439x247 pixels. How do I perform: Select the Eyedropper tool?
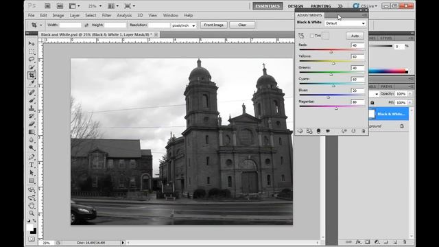click(x=32, y=84)
